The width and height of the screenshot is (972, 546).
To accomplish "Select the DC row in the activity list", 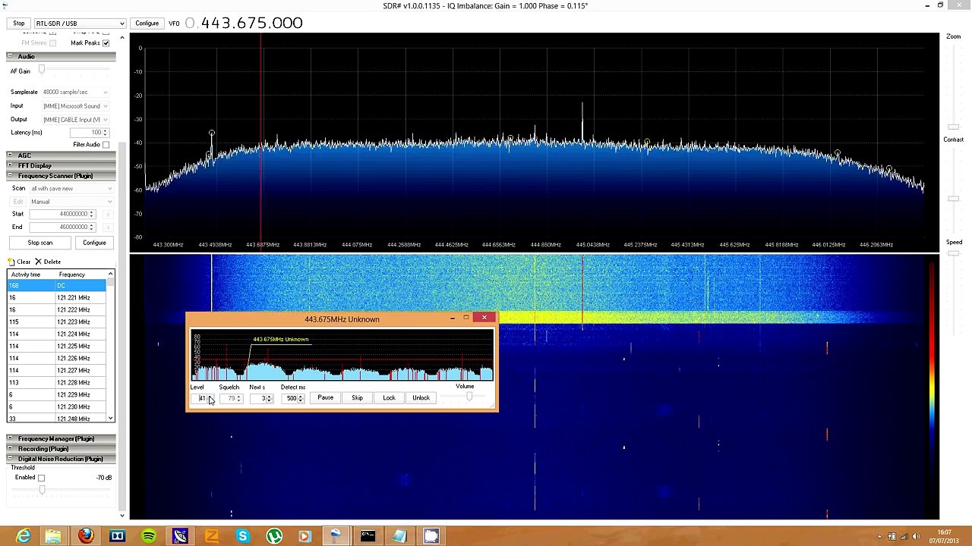I will tap(57, 286).
